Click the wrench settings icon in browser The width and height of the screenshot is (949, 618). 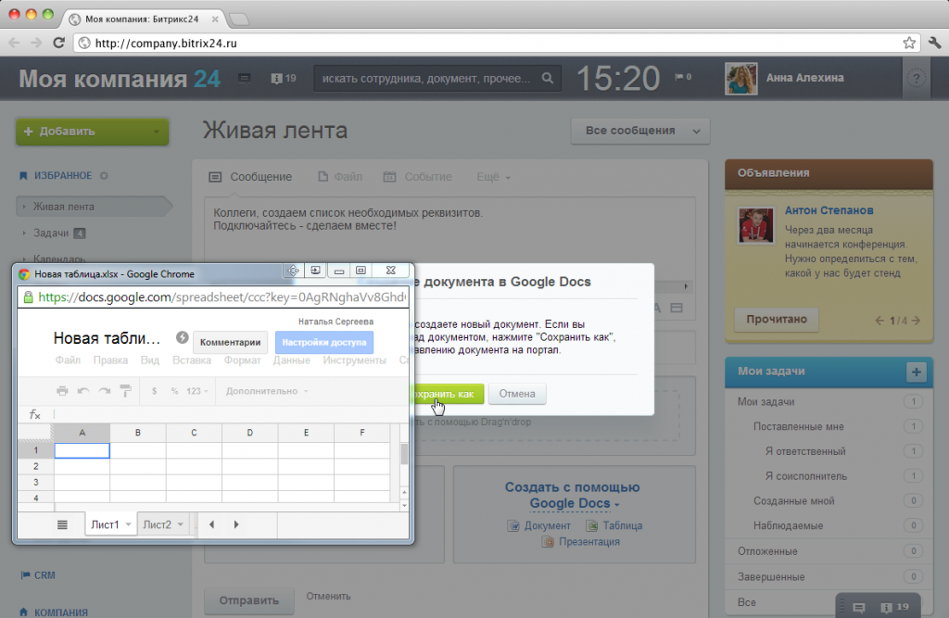[x=934, y=43]
